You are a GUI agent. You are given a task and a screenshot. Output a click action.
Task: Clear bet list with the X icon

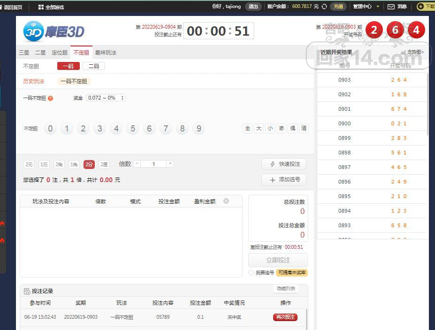(x=226, y=201)
